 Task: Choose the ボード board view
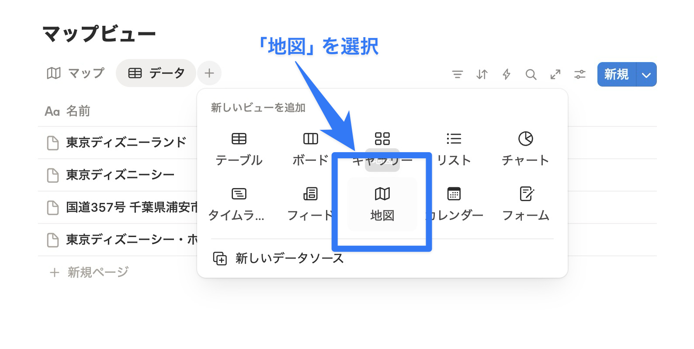click(310, 149)
